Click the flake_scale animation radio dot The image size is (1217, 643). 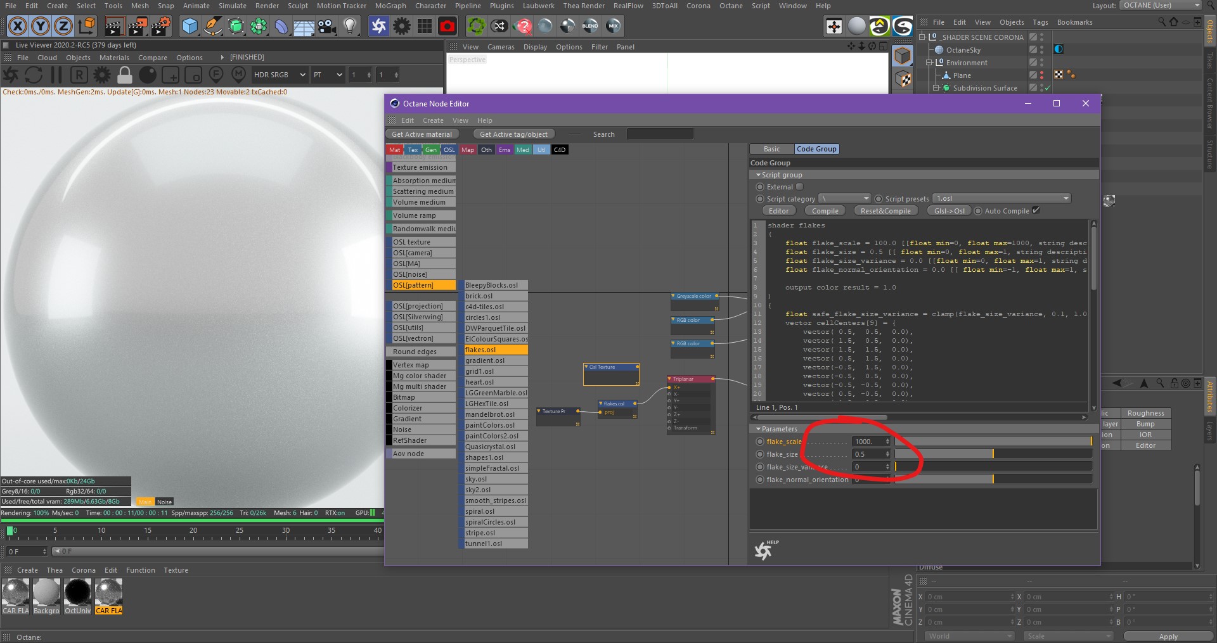pyautogui.click(x=760, y=442)
